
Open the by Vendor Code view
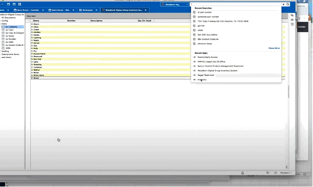[15, 45]
